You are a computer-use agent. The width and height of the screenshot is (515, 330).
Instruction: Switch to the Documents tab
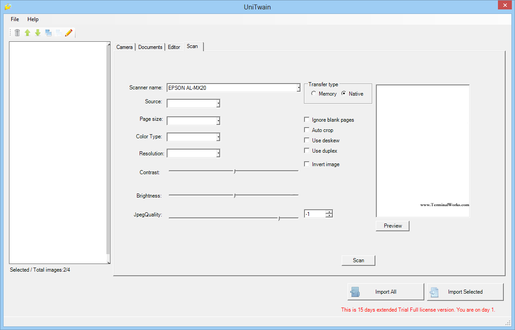tap(150, 47)
